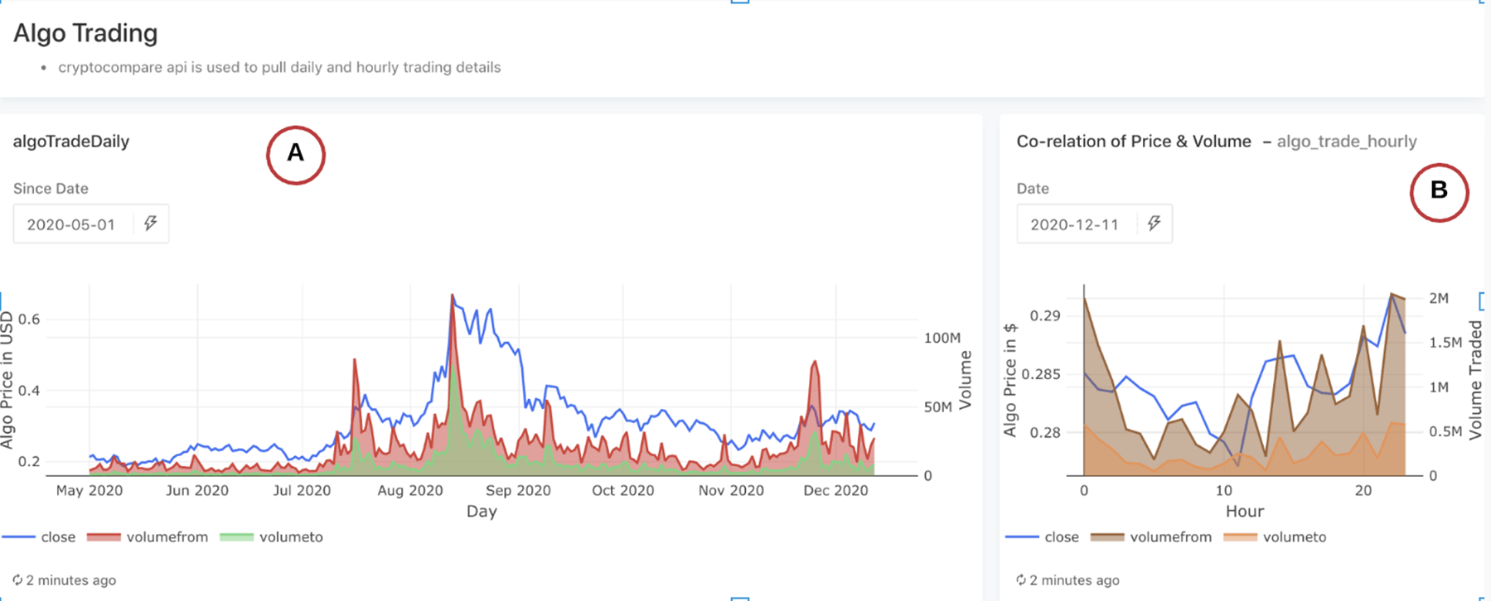Click the Aug 2020 x-axis tick label
This screenshot has height=601, width=1491.
[x=410, y=490]
